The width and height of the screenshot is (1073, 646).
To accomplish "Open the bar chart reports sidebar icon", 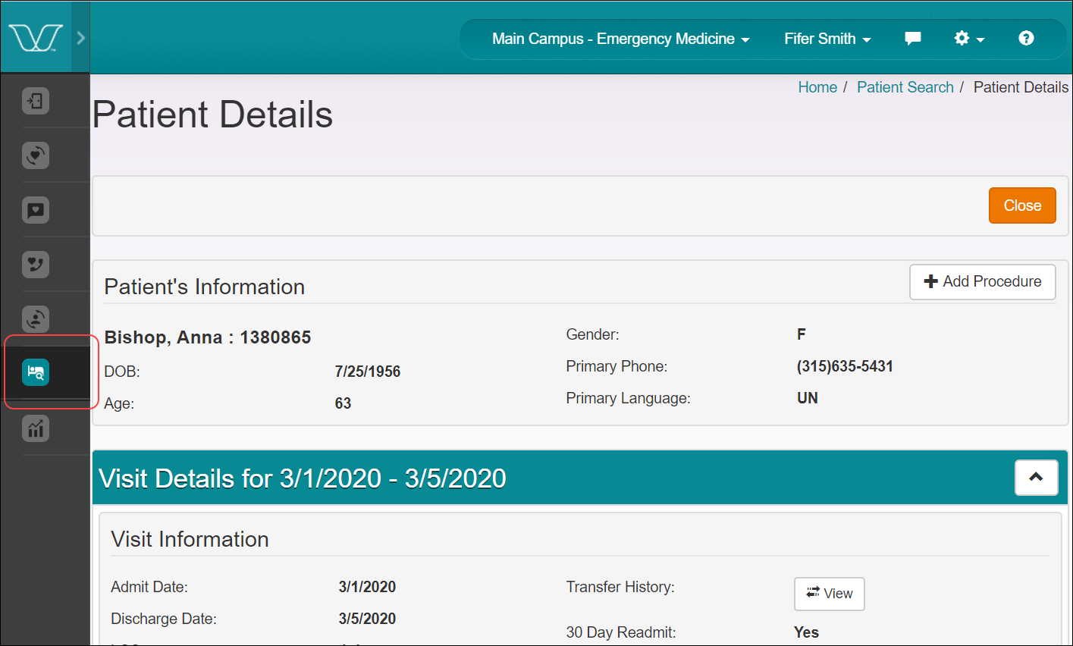I will (x=36, y=428).
